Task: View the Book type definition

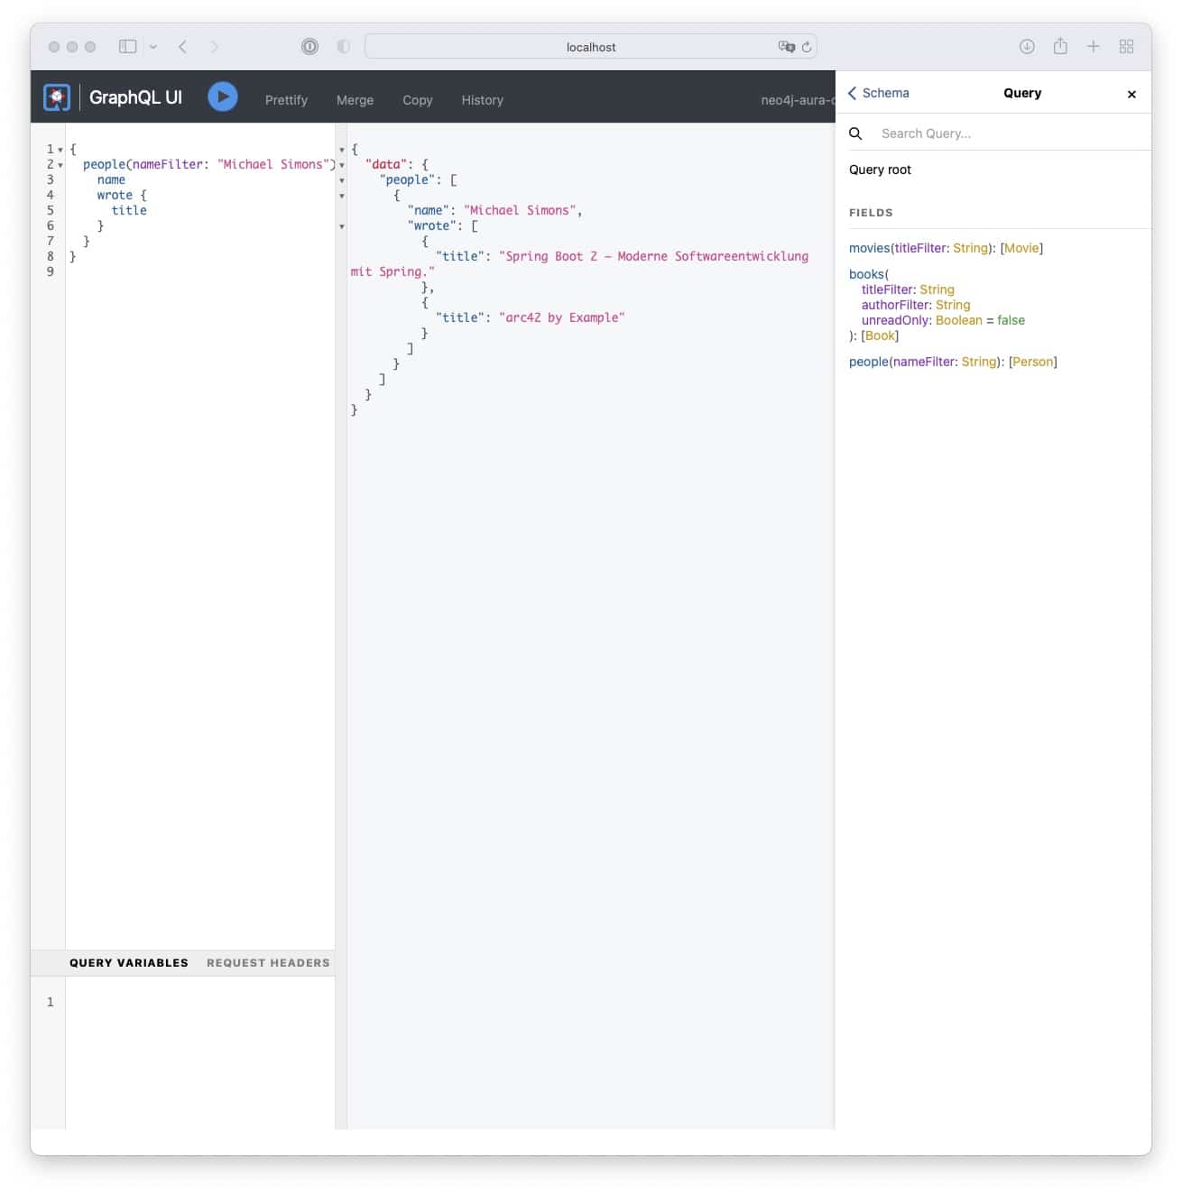Action: click(x=880, y=335)
